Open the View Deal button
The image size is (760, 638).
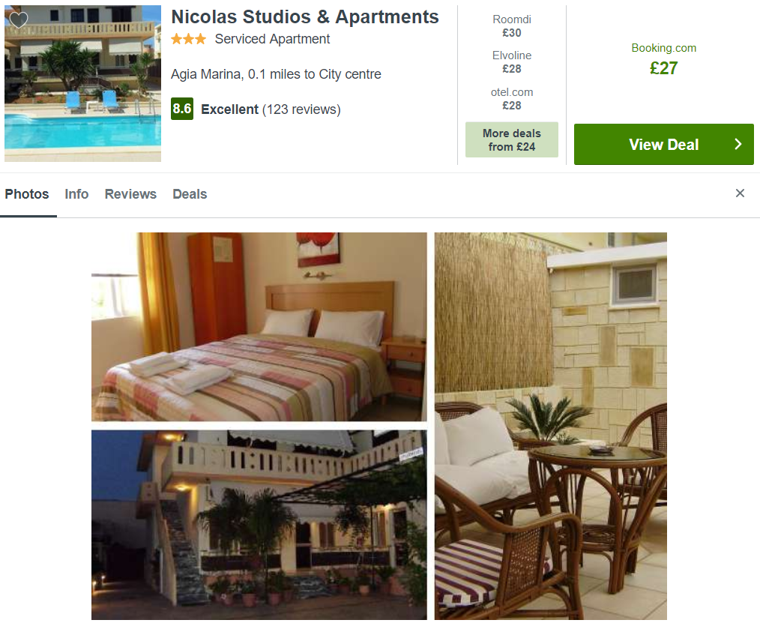coord(663,144)
